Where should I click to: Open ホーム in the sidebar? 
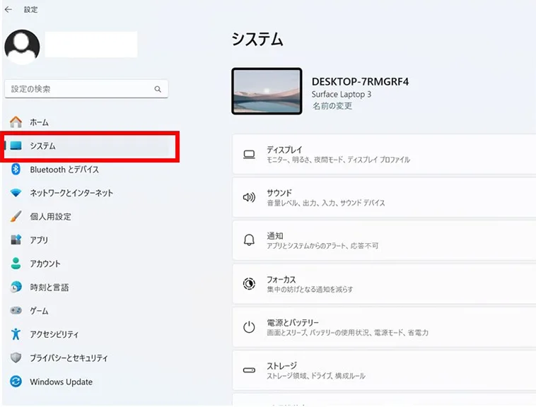39,122
